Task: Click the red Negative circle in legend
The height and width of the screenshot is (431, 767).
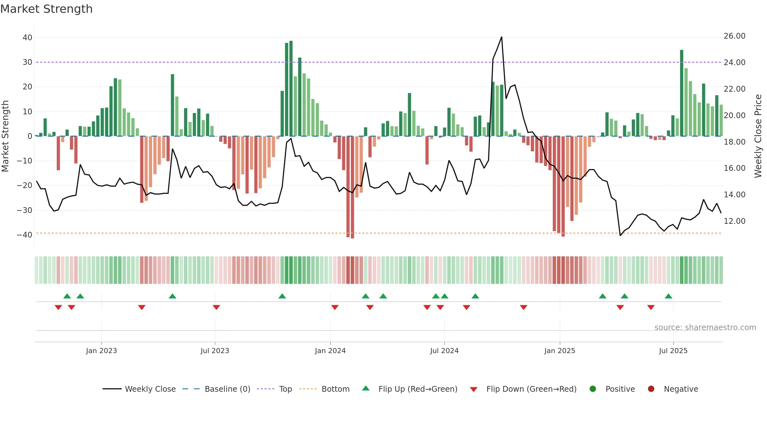Action: point(651,389)
